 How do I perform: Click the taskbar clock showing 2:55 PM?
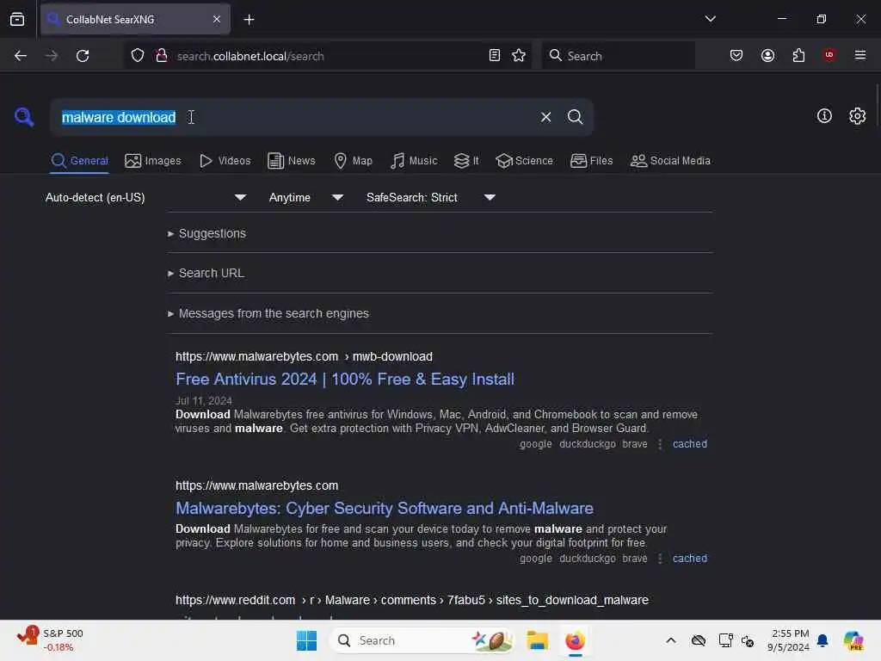click(x=788, y=640)
